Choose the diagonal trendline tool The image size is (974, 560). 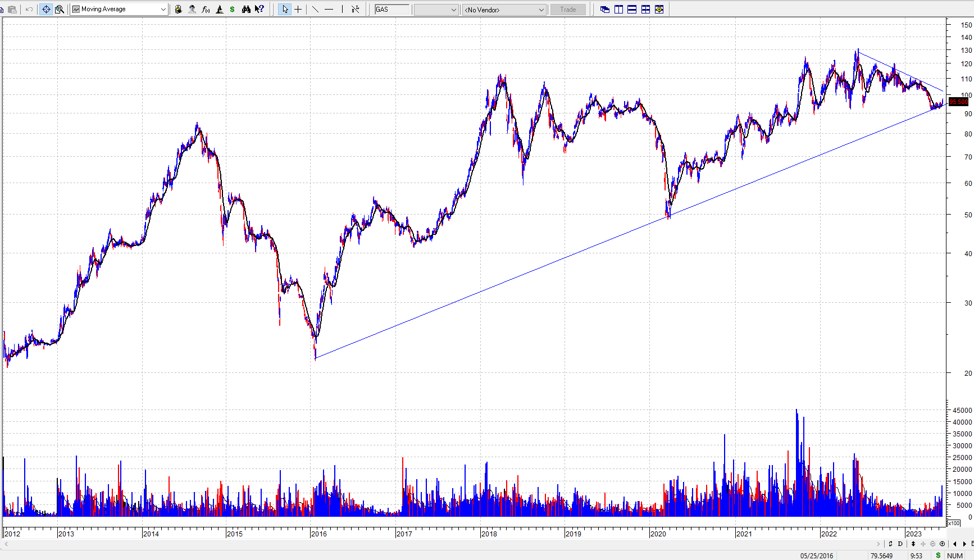pos(315,9)
